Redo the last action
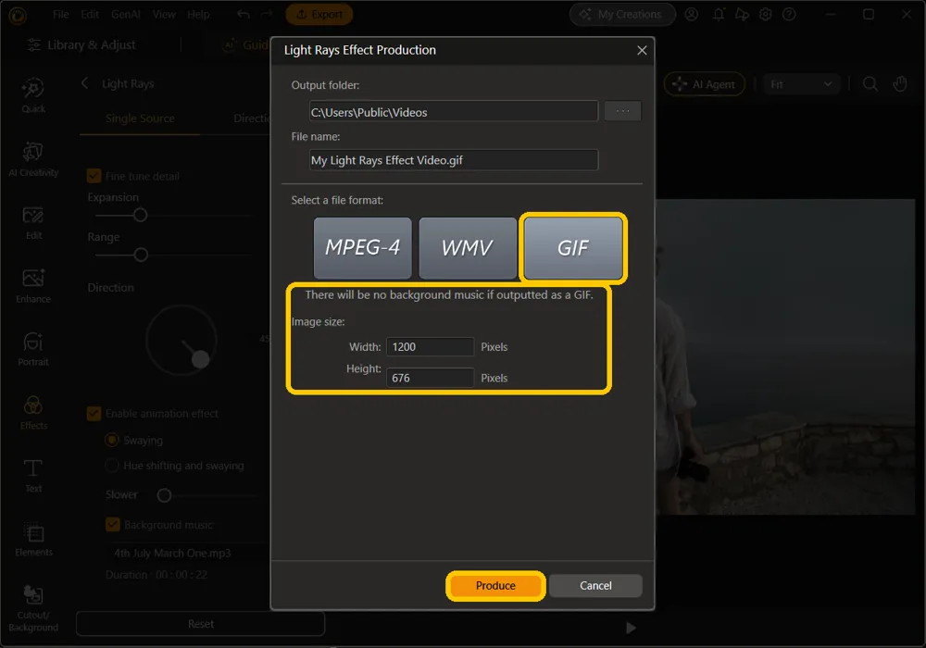 point(267,14)
